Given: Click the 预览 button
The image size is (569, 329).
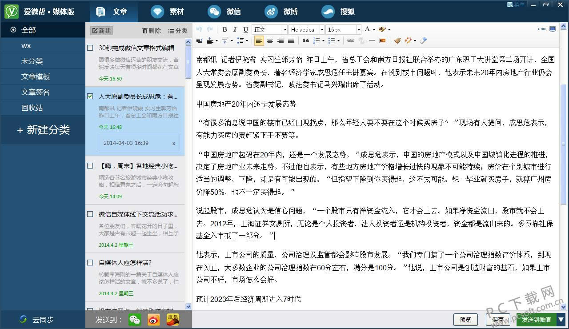Looking at the screenshot, I should pyautogui.click(x=465, y=319).
